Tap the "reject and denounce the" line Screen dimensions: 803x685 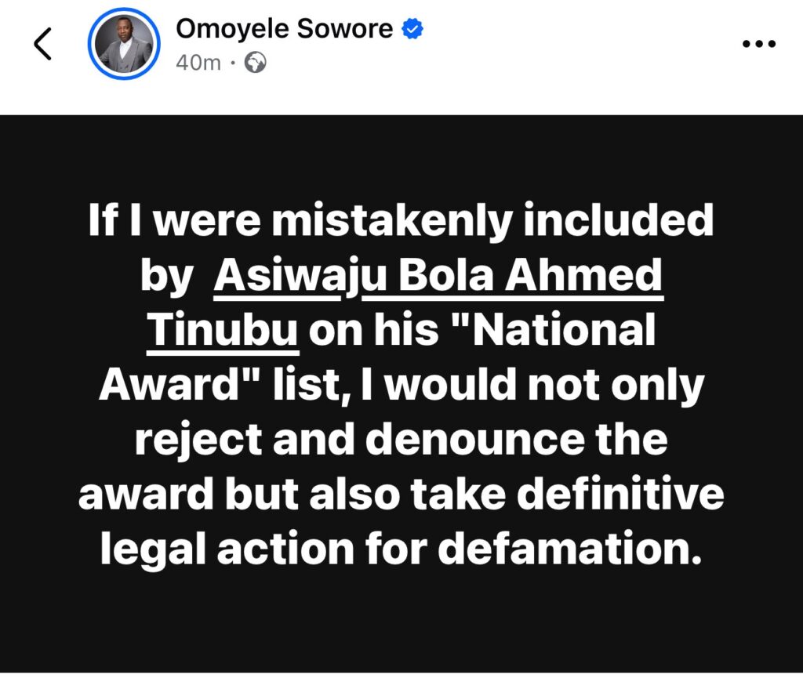[x=401, y=440]
